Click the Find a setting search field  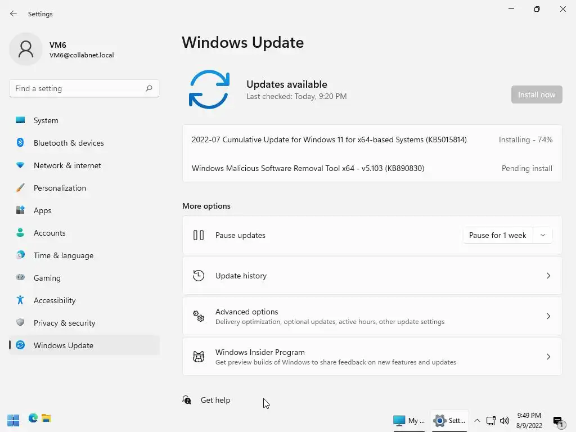84,88
